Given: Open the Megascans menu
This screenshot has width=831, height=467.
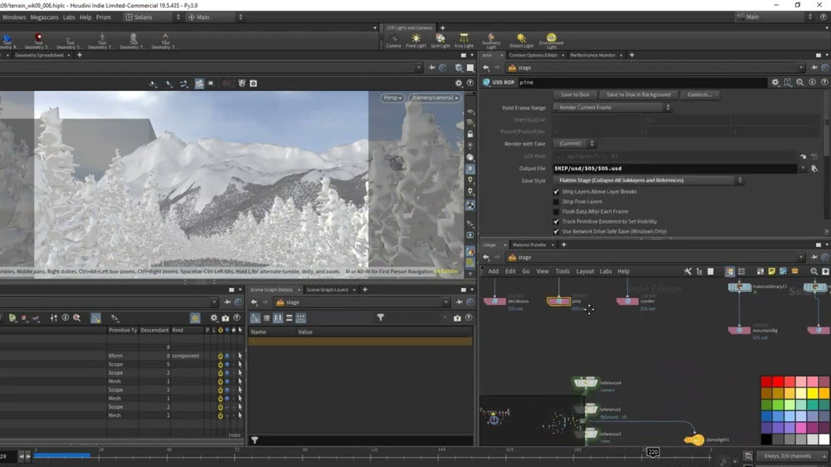Looking at the screenshot, I should click(44, 17).
